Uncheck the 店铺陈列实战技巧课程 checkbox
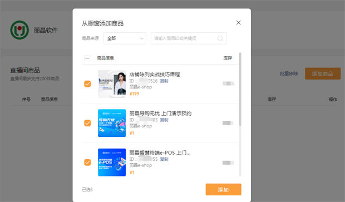The width and height of the screenshot is (345, 202). [87, 84]
